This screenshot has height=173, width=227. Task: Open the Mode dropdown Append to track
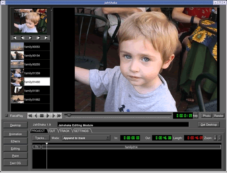86,138
